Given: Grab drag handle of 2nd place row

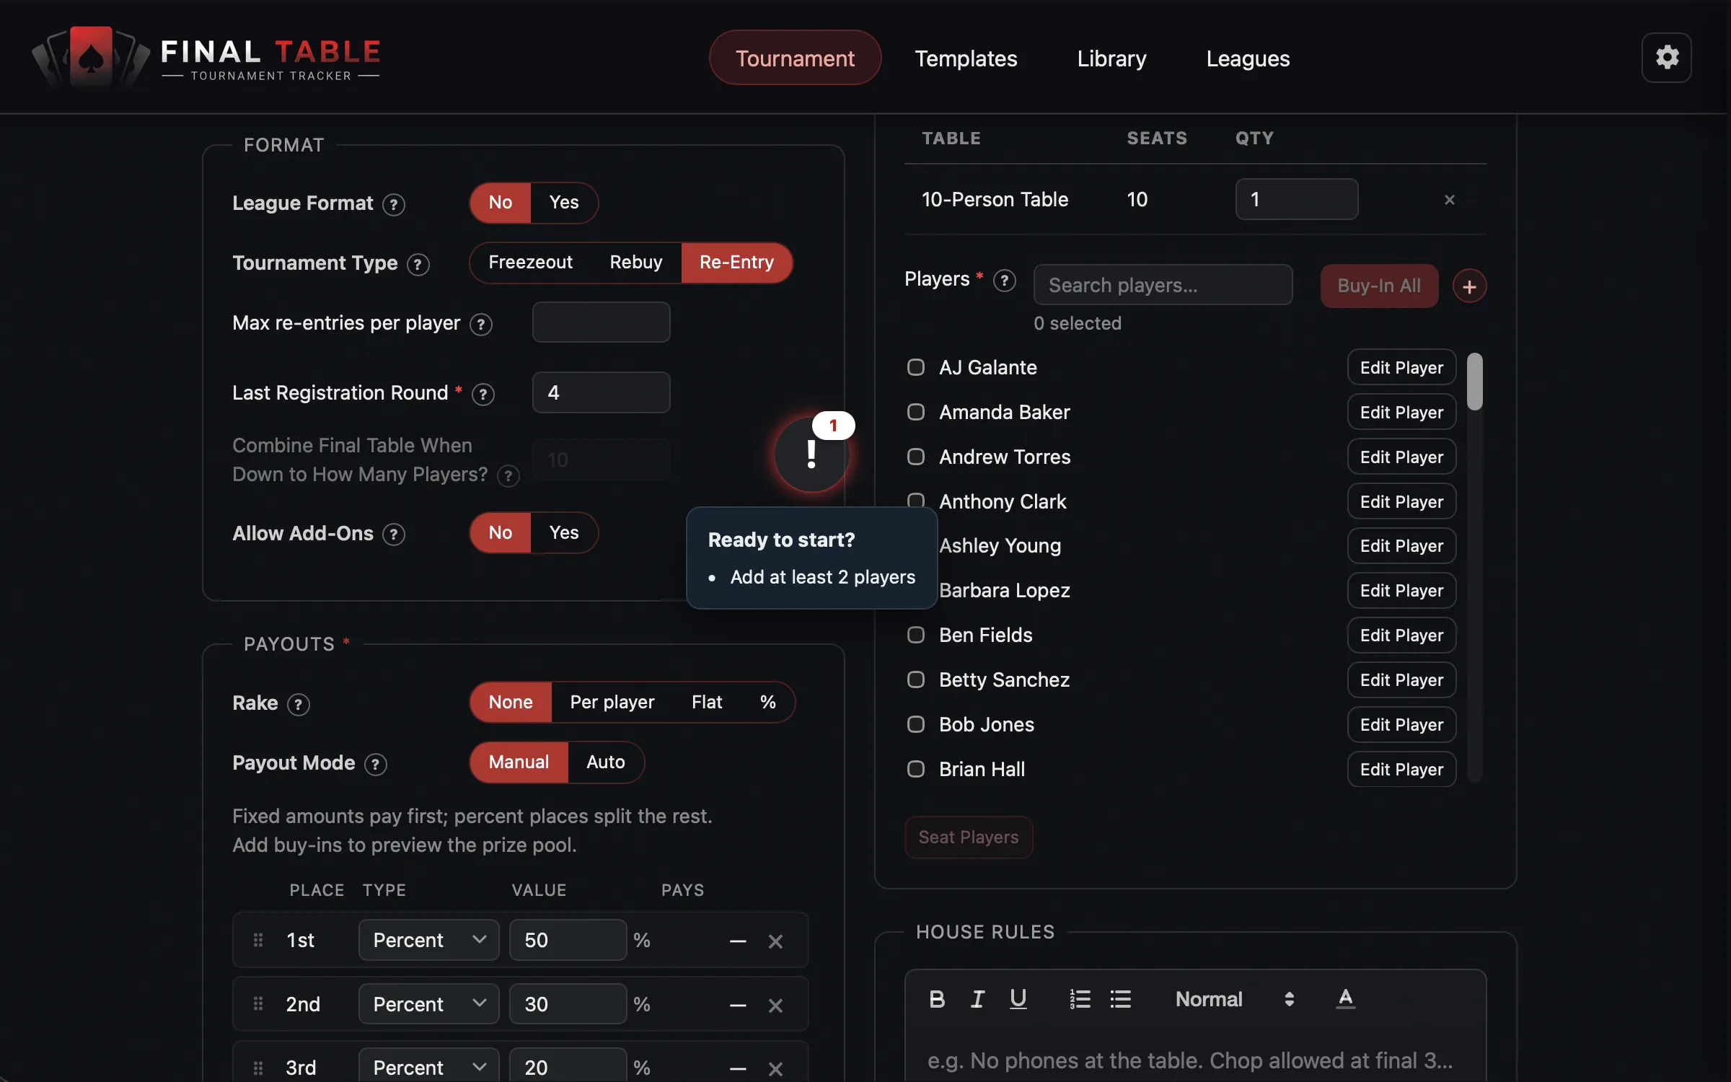Looking at the screenshot, I should (x=257, y=1004).
